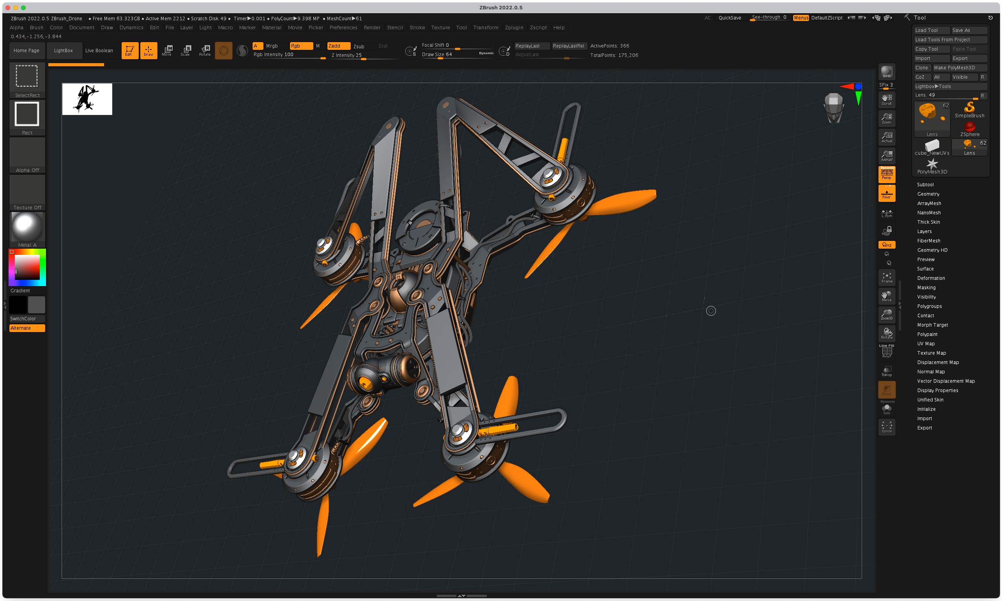This screenshot has height=601, width=1002.
Task: Expand the Polygroups section
Action: tap(929, 306)
